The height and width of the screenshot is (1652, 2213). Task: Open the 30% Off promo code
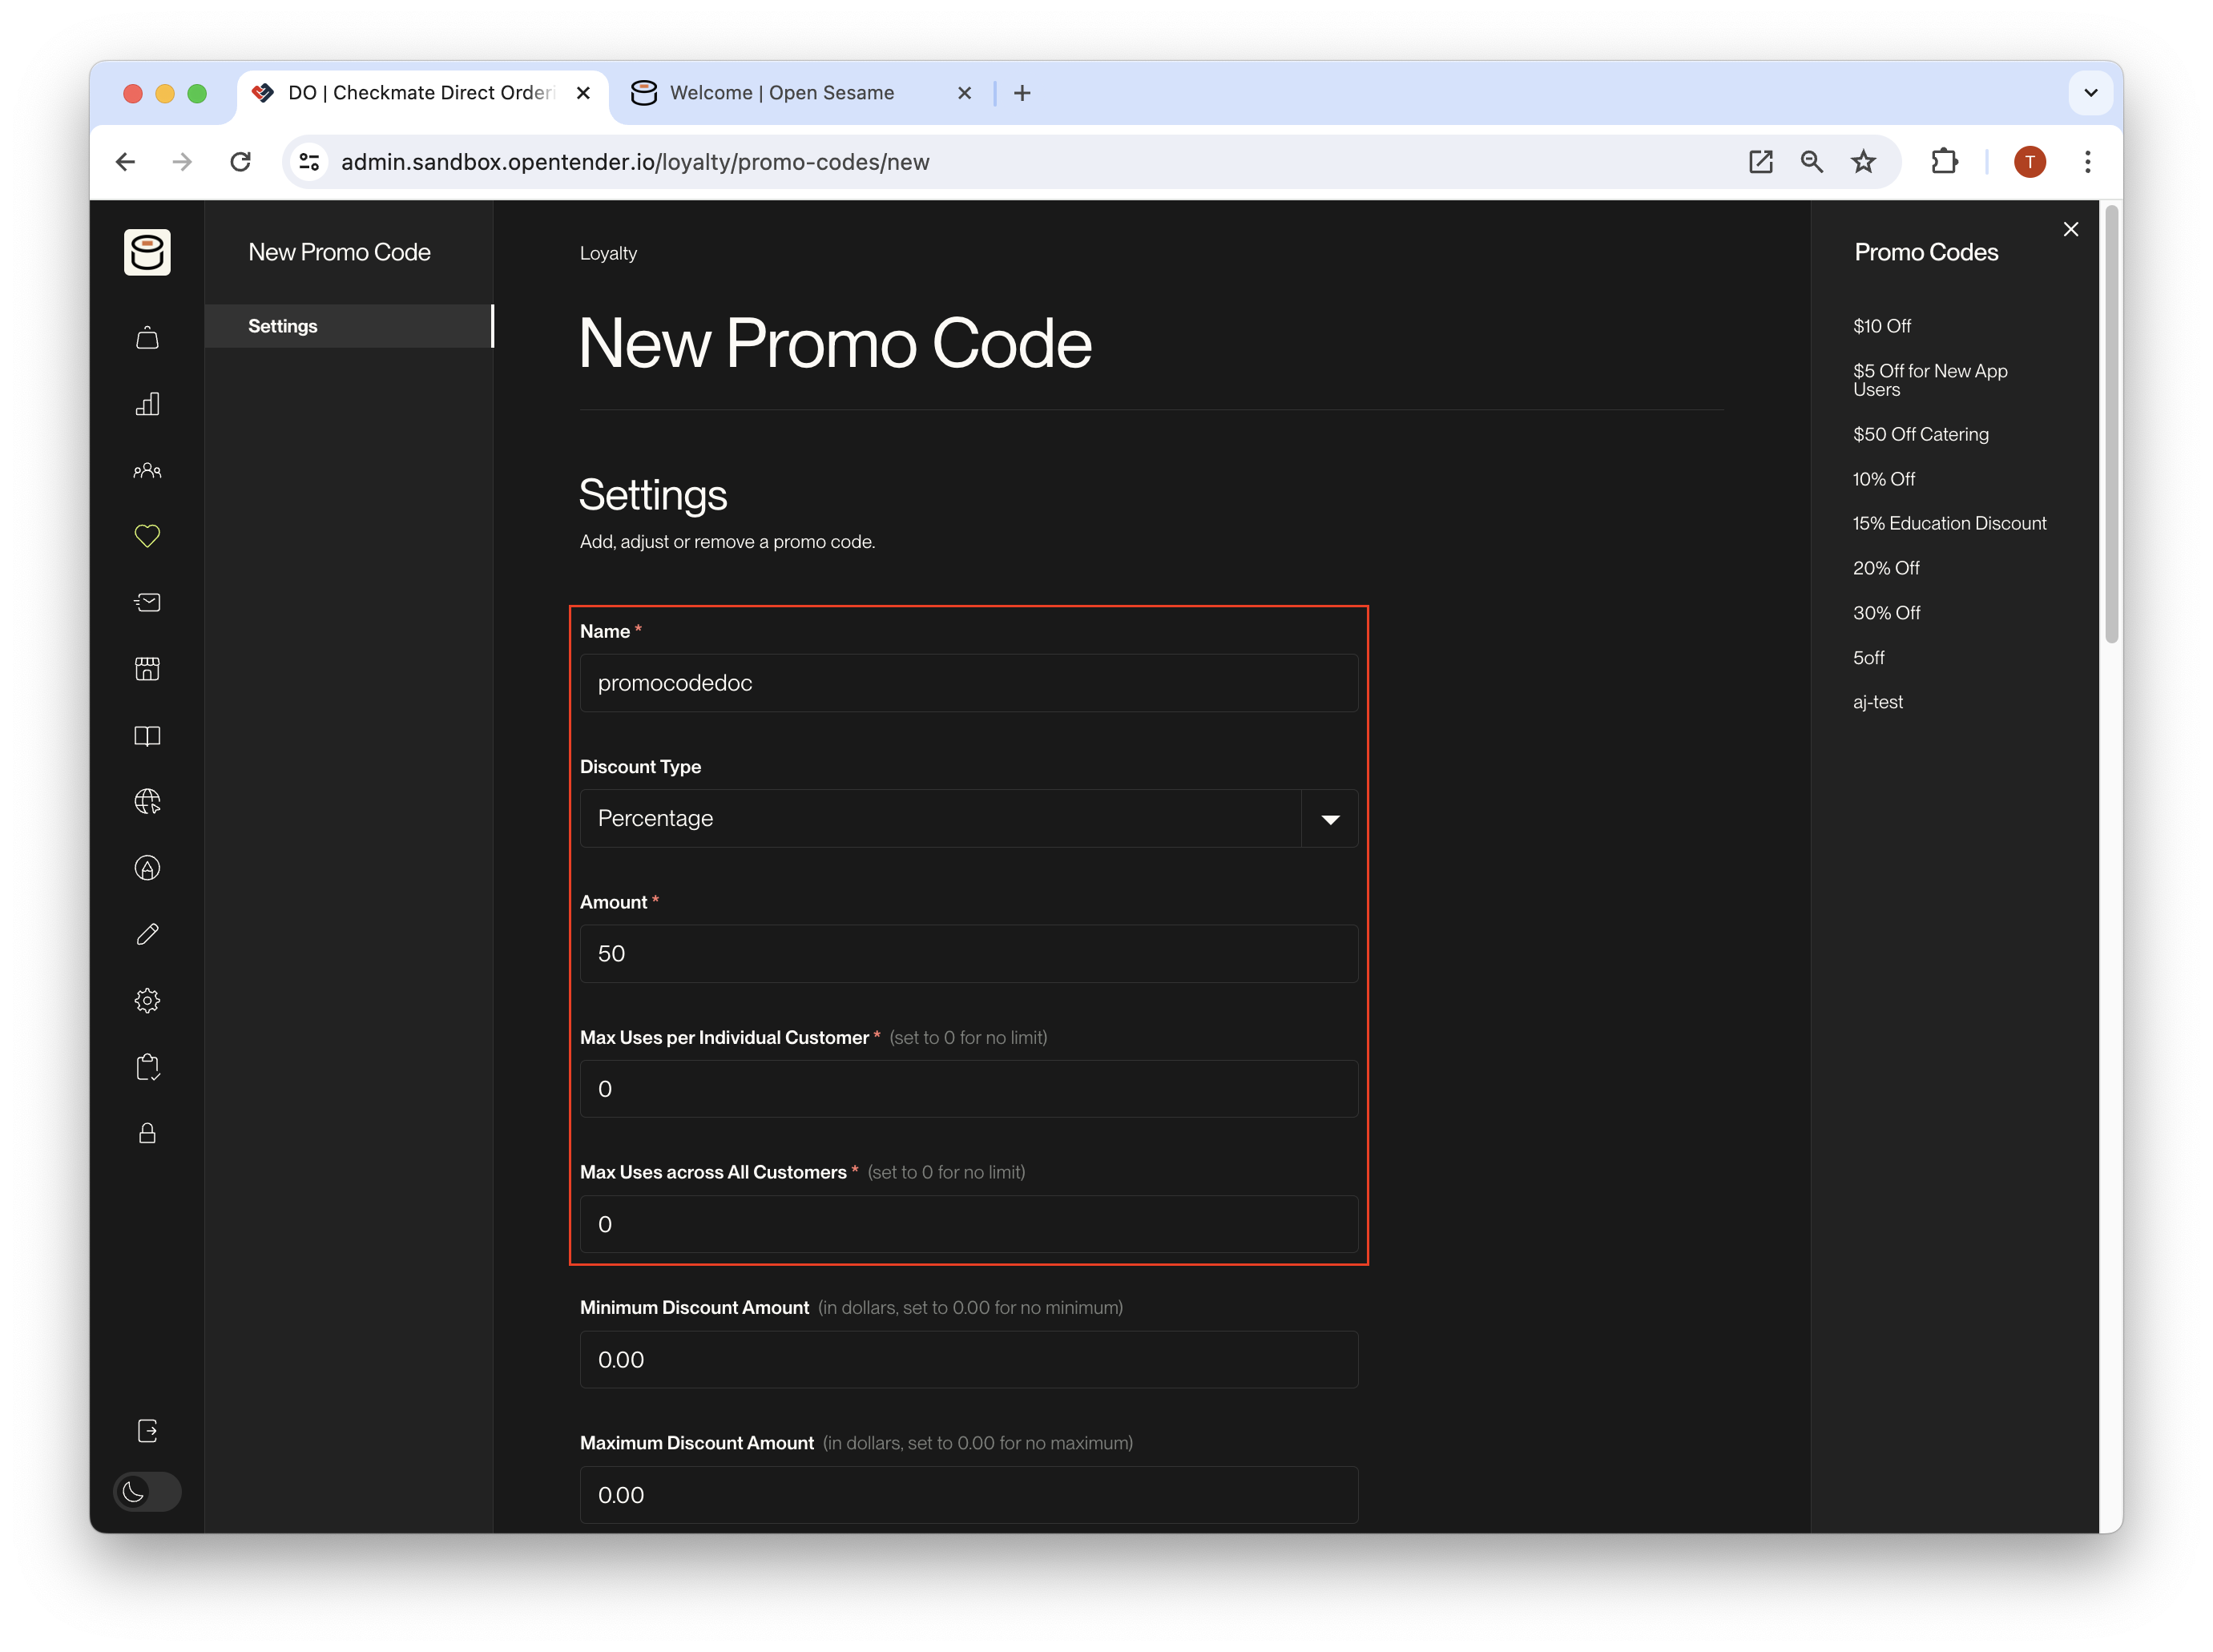tap(1886, 613)
